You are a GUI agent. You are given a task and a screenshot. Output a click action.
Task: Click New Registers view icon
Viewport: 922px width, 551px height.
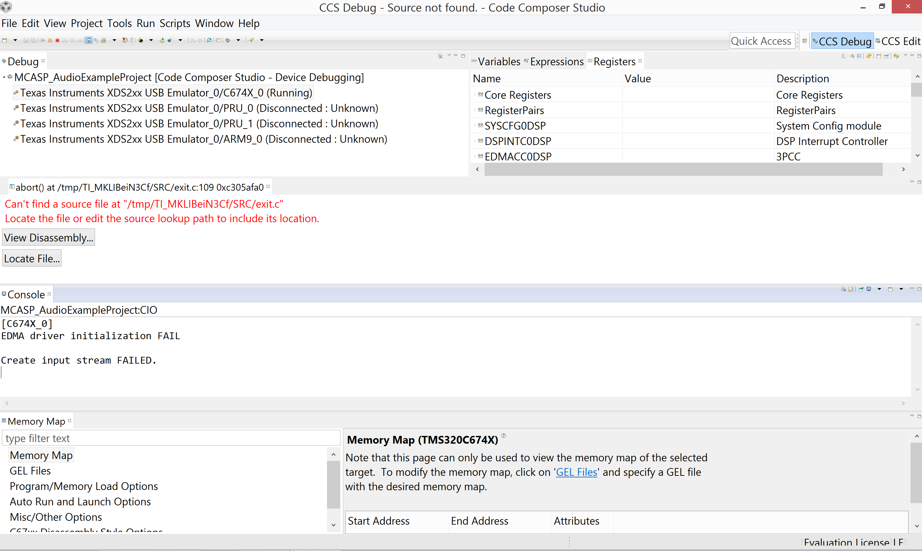[x=879, y=57]
